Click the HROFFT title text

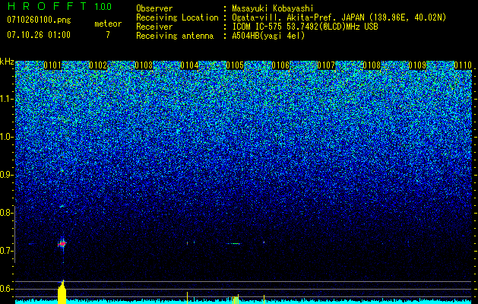click(46, 6)
